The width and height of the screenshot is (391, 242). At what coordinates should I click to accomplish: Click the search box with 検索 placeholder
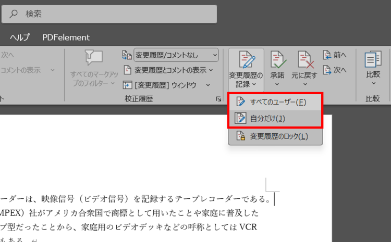point(109,14)
